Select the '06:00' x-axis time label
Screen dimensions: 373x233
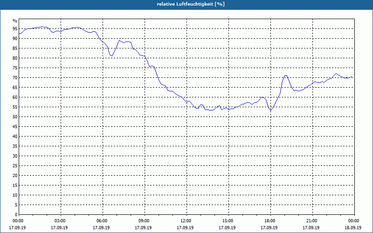pyautogui.click(x=103, y=221)
